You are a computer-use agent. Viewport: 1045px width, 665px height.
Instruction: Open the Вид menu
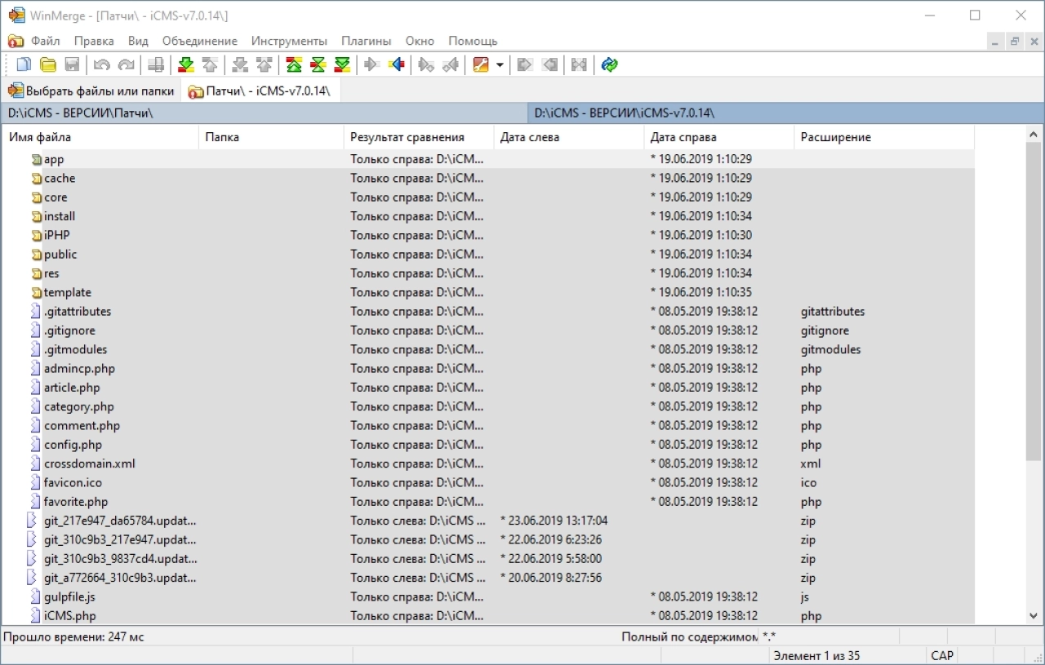(138, 41)
